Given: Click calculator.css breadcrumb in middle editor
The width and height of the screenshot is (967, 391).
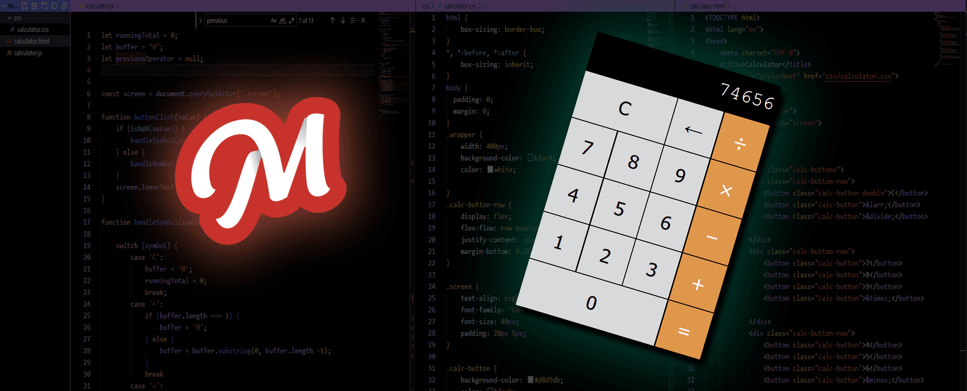Looking at the screenshot, I should click(461, 6).
